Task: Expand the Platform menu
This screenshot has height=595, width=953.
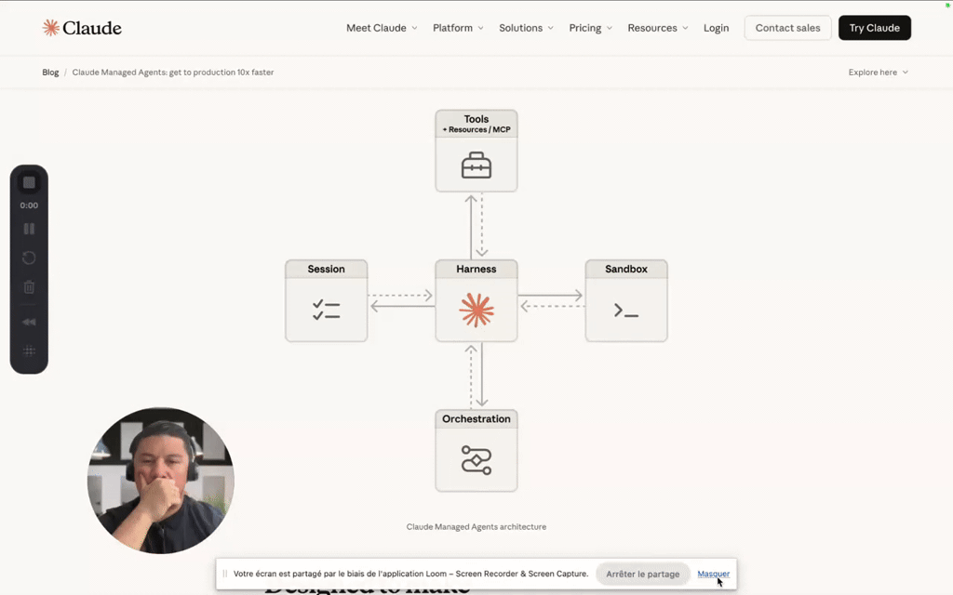Action: (x=458, y=28)
